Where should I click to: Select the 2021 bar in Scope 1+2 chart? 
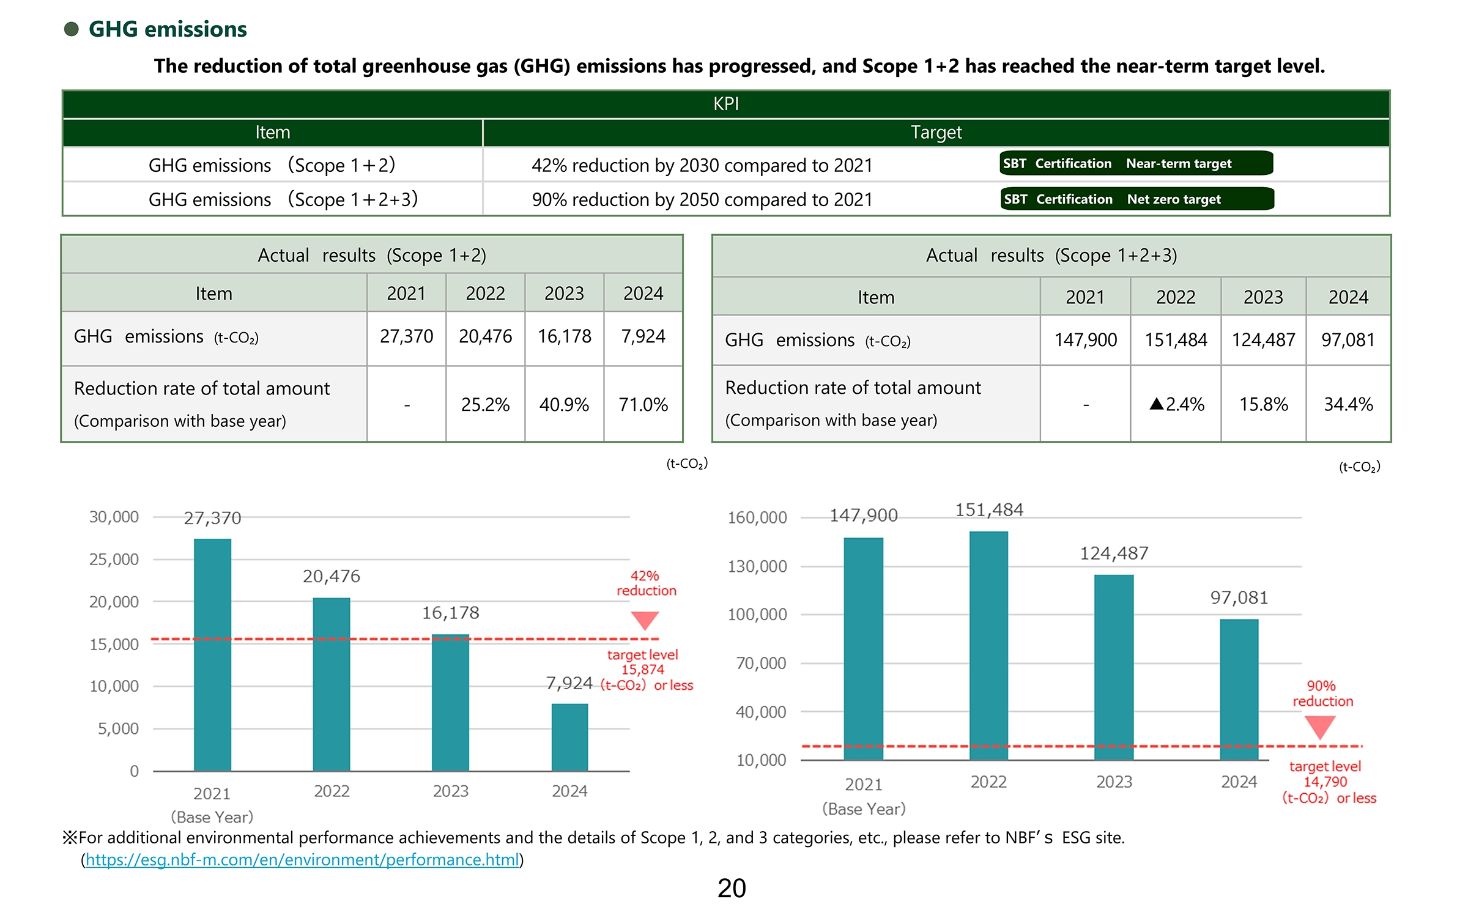click(212, 654)
